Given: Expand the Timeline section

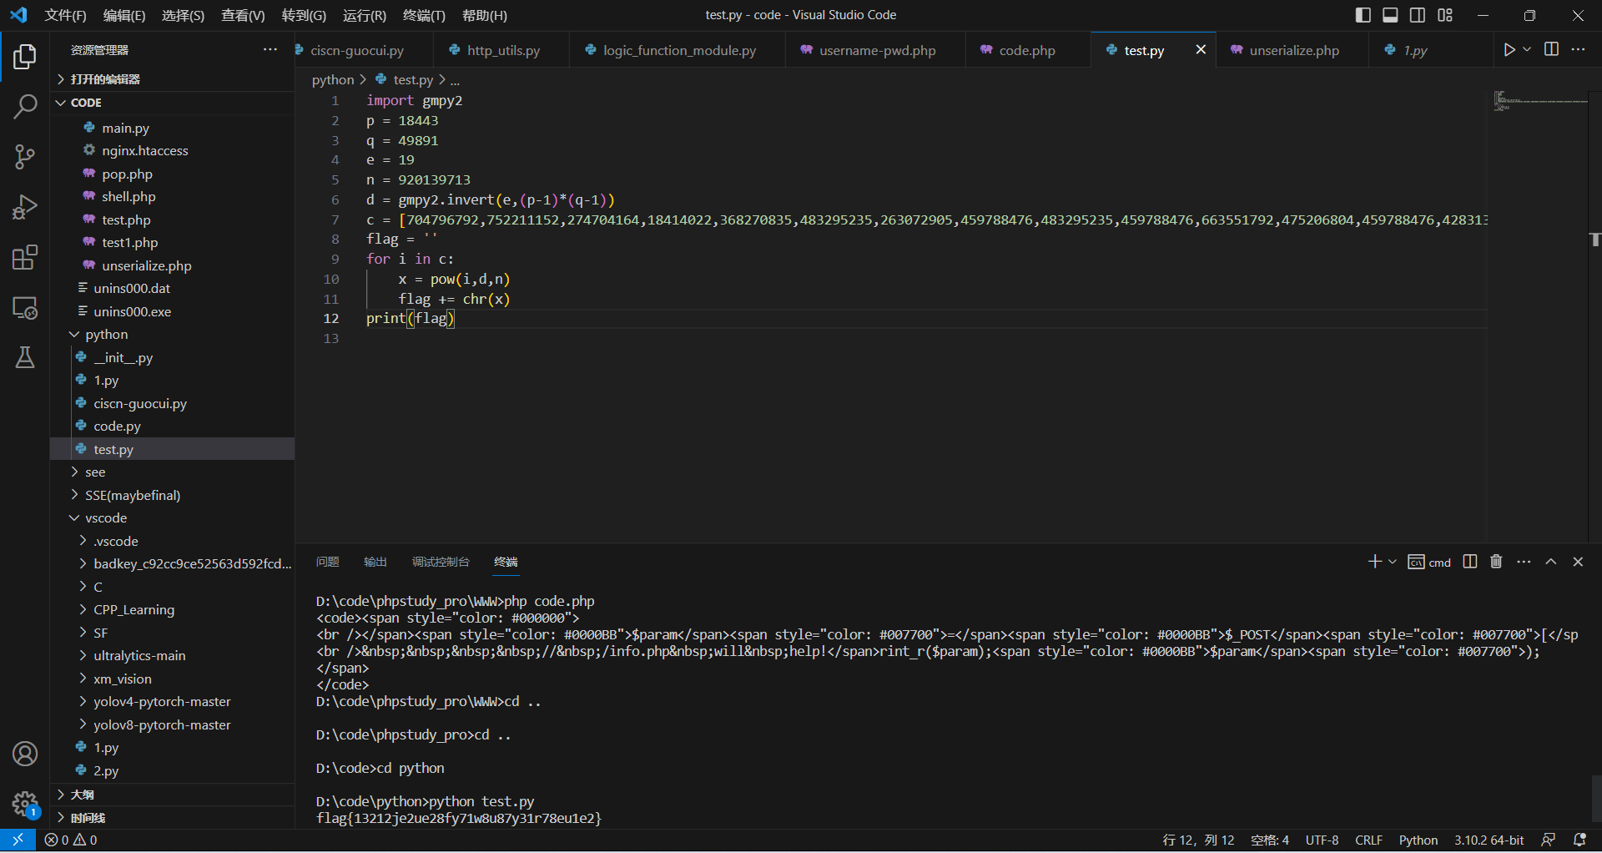Looking at the screenshot, I should [172, 818].
